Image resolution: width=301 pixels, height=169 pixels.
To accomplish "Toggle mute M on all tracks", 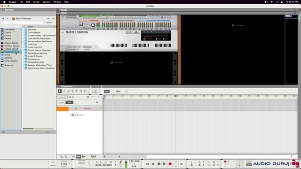I will click(x=70, y=97).
